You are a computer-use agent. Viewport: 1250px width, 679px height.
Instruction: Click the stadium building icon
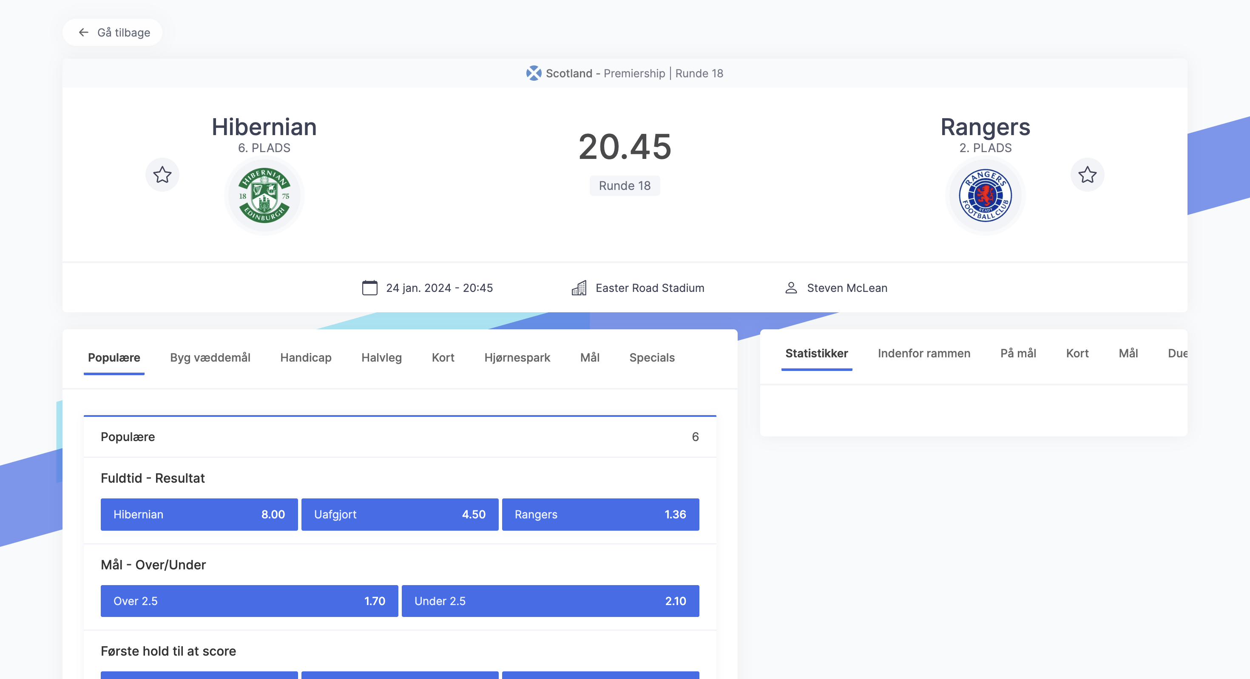tap(579, 288)
